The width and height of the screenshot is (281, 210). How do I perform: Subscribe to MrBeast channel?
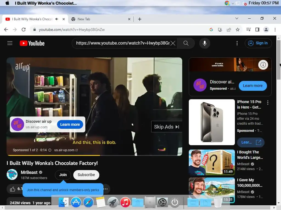[86, 175]
